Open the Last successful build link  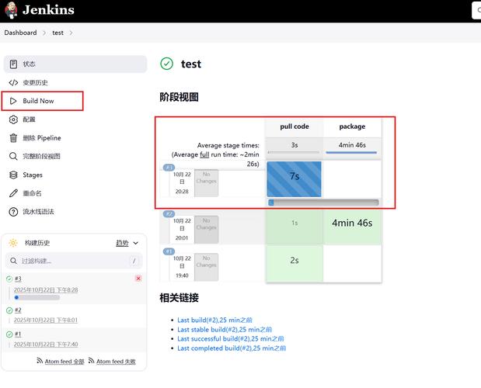point(230,338)
